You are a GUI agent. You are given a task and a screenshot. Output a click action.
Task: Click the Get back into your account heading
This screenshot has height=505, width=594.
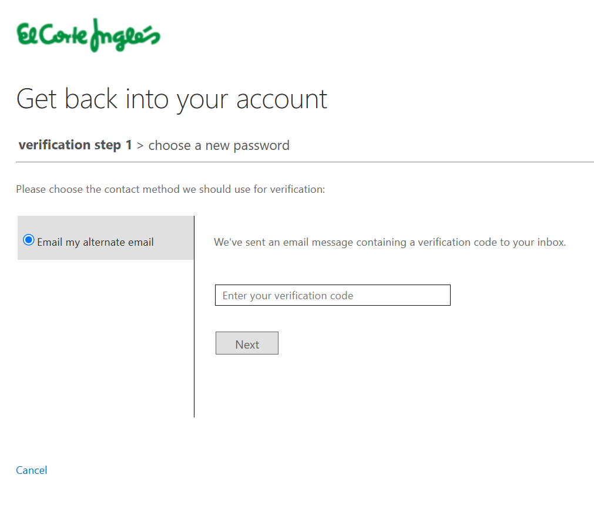pyautogui.click(x=172, y=99)
